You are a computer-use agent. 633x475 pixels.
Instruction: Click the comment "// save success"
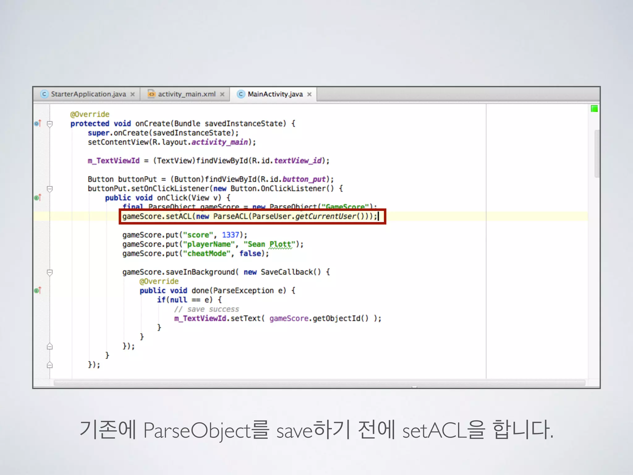tap(206, 309)
